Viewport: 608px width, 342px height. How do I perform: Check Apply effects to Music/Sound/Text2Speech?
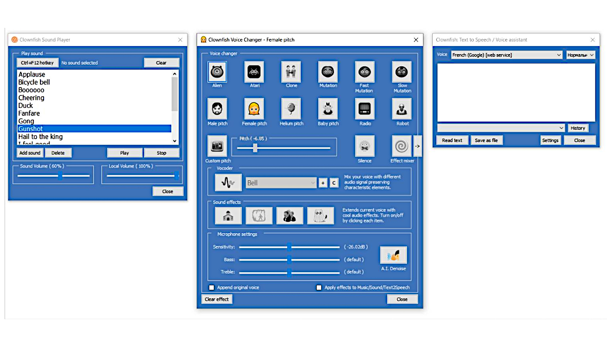(x=319, y=288)
